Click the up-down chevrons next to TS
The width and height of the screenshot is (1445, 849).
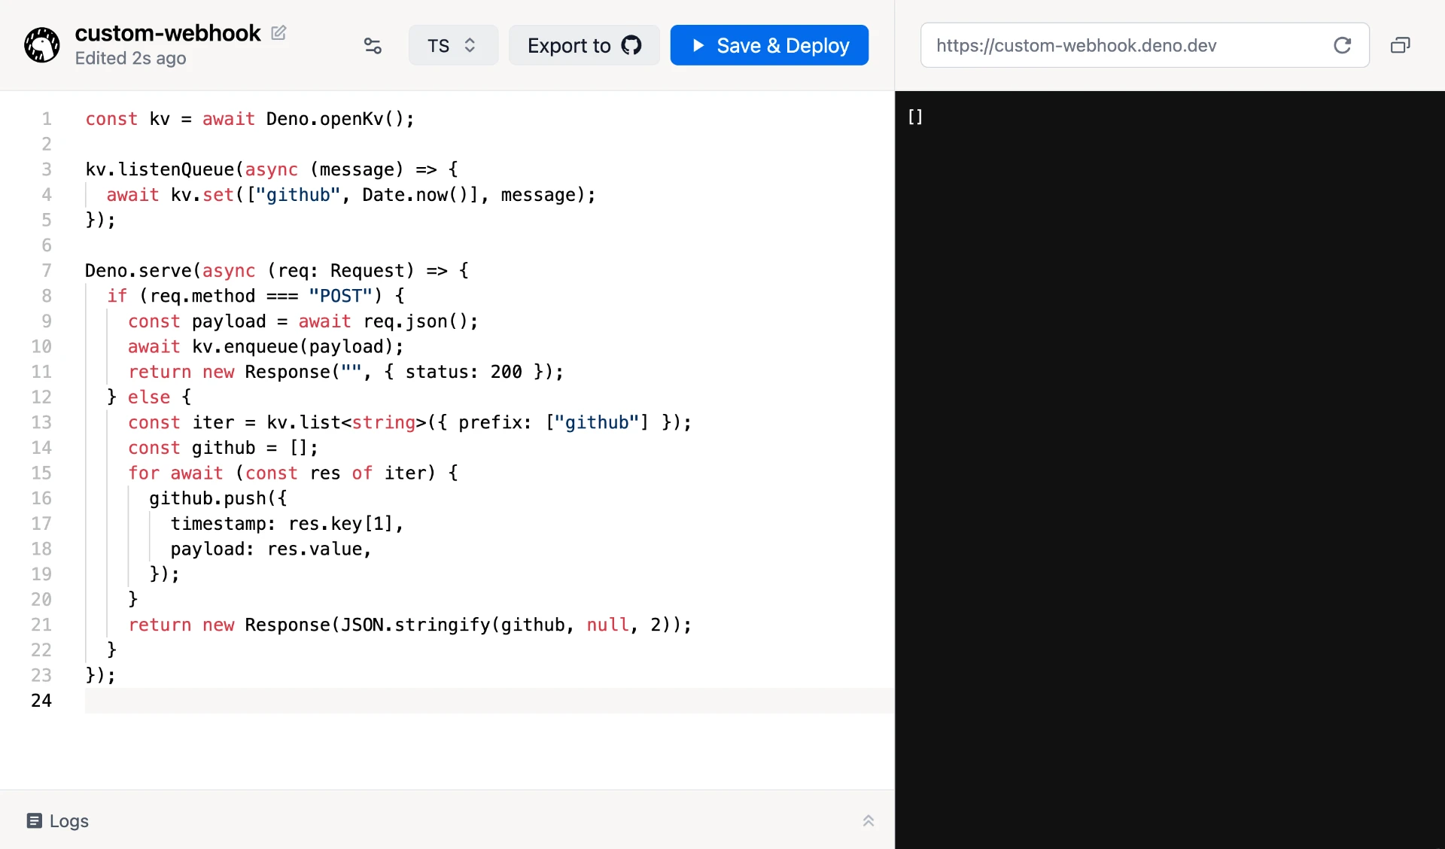pyautogui.click(x=470, y=45)
